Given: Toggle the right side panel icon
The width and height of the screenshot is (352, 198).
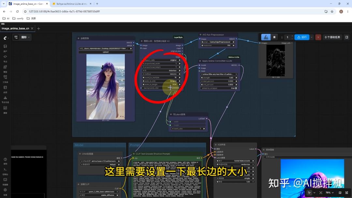Looking at the screenshot, I should click(x=346, y=37).
